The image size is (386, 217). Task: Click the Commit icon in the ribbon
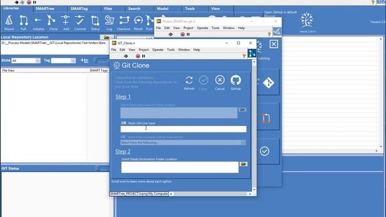[x=80, y=23]
